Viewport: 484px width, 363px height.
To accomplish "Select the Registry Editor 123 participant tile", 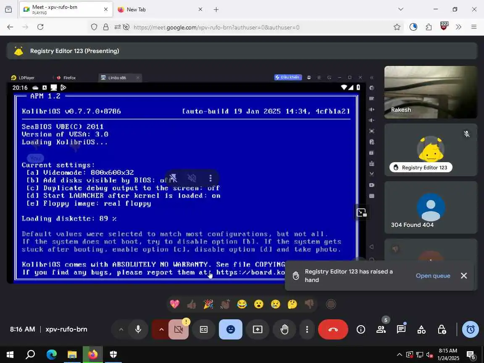I will click(x=431, y=150).
